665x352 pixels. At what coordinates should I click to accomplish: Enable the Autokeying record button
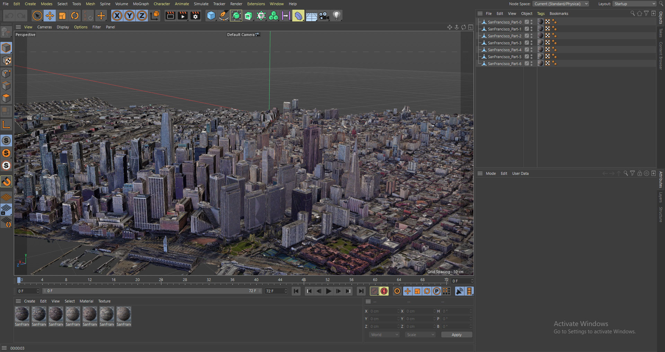pos(384,291)
